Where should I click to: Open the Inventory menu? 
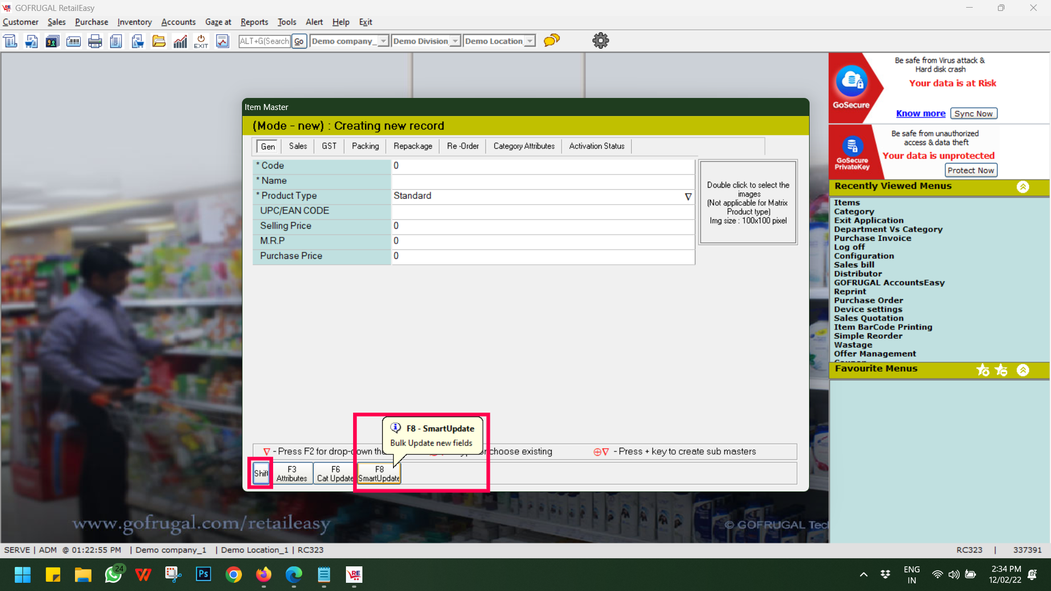tap(134, 22)
